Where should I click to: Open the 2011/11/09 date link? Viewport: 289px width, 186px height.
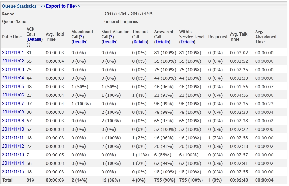click(13, 120)
